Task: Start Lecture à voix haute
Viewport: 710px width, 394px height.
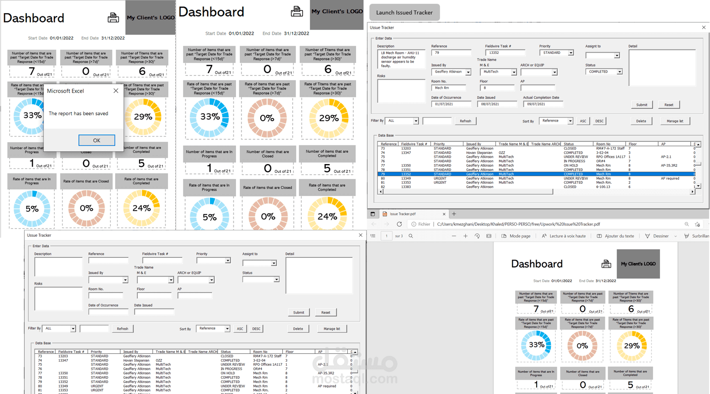Action: tap(564, 236)
